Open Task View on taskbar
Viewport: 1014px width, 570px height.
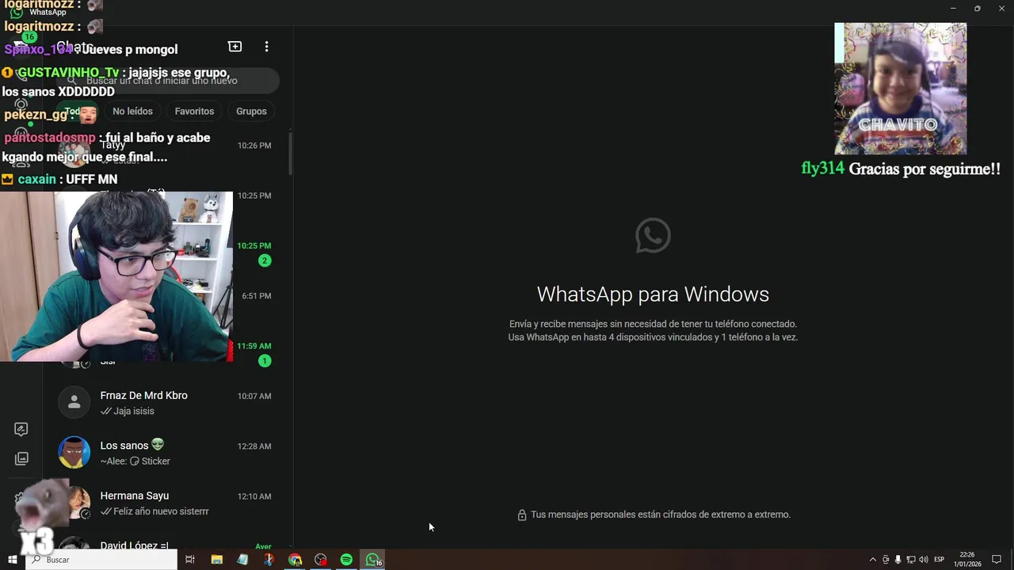point(190,560)
